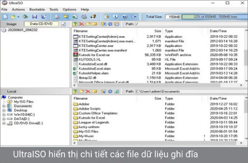The image size is (248, 163).
Task: Click Rename folder icon in Local toolbar
Action: point(95,91)
